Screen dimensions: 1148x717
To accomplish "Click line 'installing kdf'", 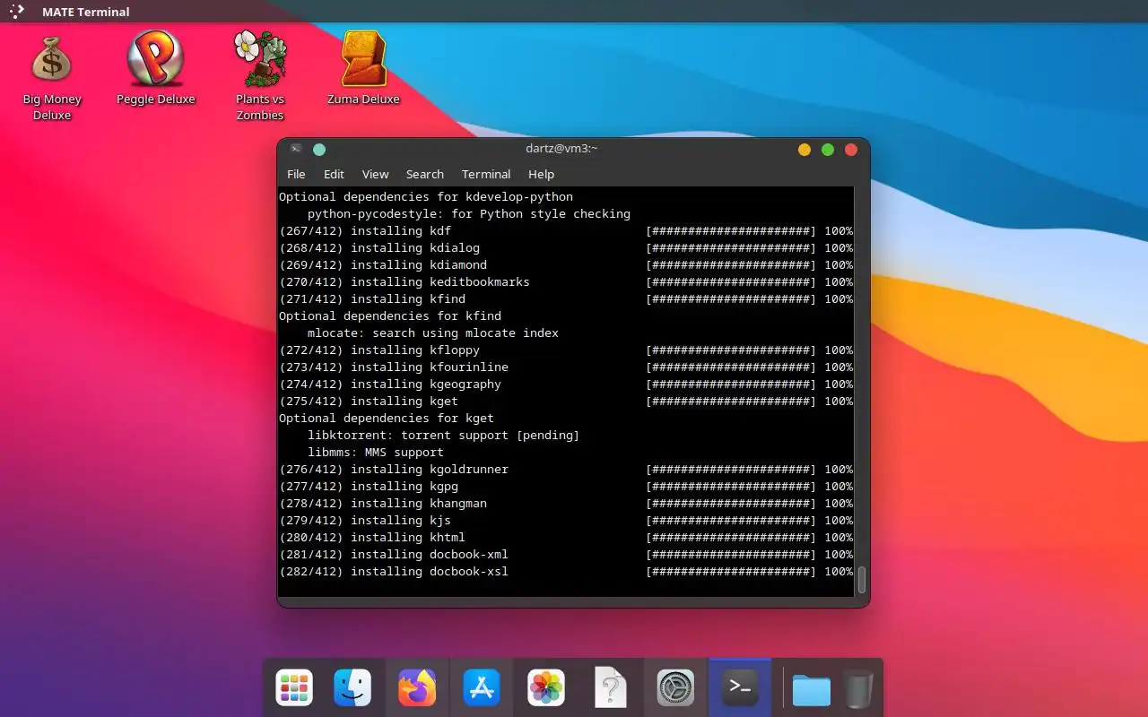I will coord(566,231).
